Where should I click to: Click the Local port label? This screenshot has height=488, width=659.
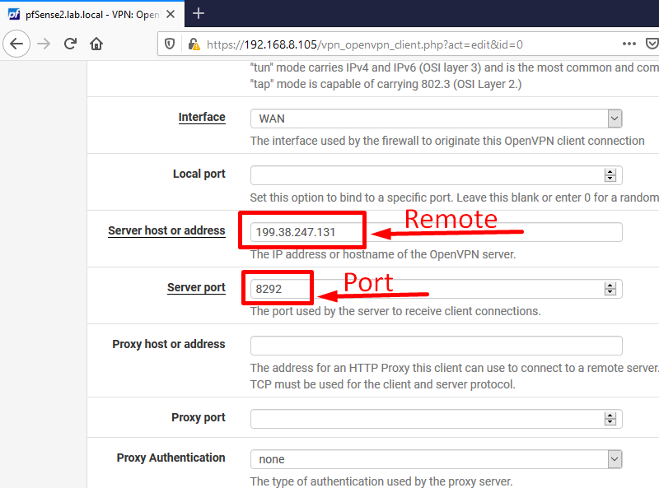click(199, 174)
